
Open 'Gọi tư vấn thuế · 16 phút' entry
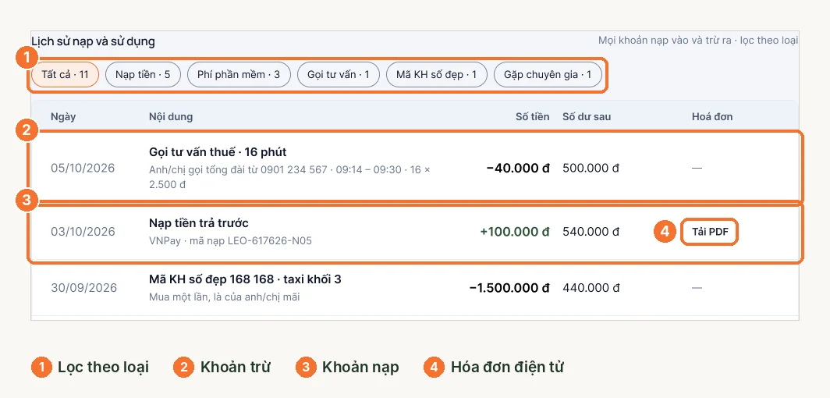pos(218,152)
